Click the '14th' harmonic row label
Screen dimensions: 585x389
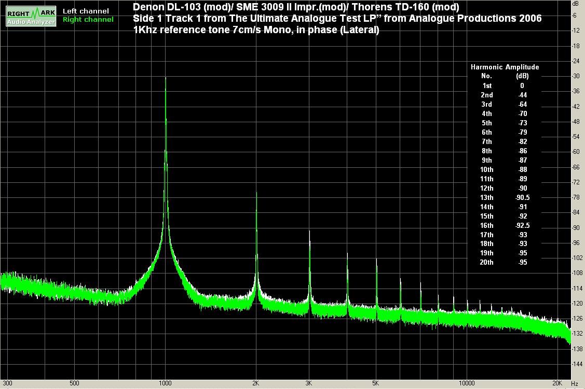pos(486,207)
